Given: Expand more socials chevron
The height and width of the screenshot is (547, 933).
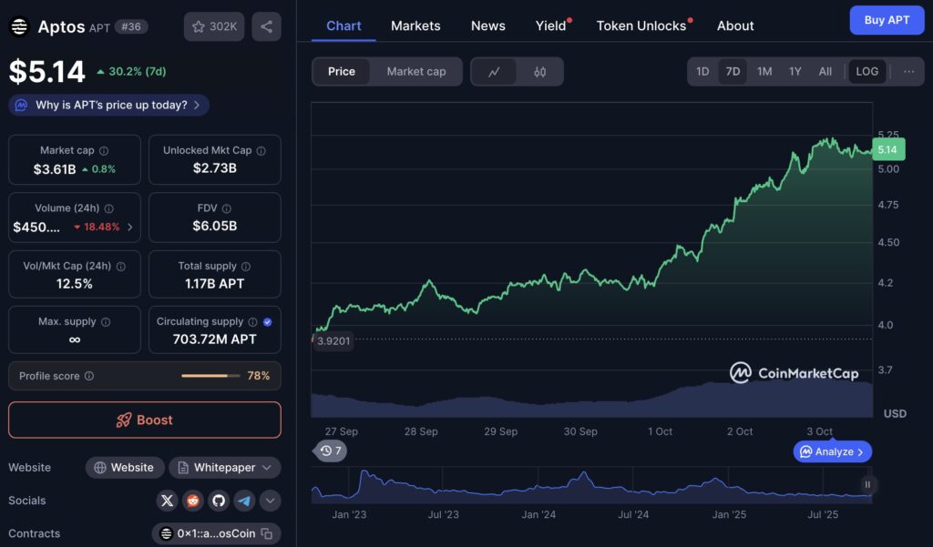Looking at the screenshot, I should [x=270, y=501].
